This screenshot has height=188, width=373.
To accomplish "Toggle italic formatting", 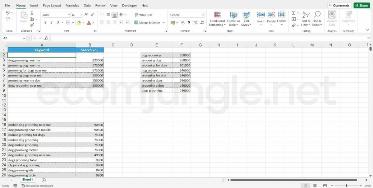I will pyautogui.click(x=52, y=23).
